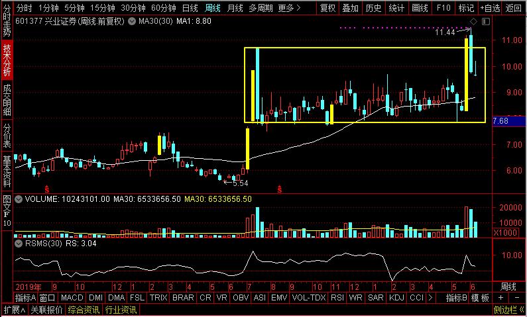Open 分价表 in left sidebar
This screenshot has height=317, width=527.
click(x=7, y=136)
